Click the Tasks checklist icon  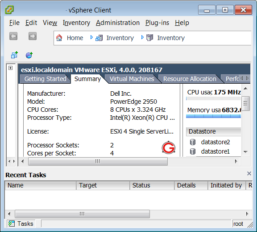point(12,224)
